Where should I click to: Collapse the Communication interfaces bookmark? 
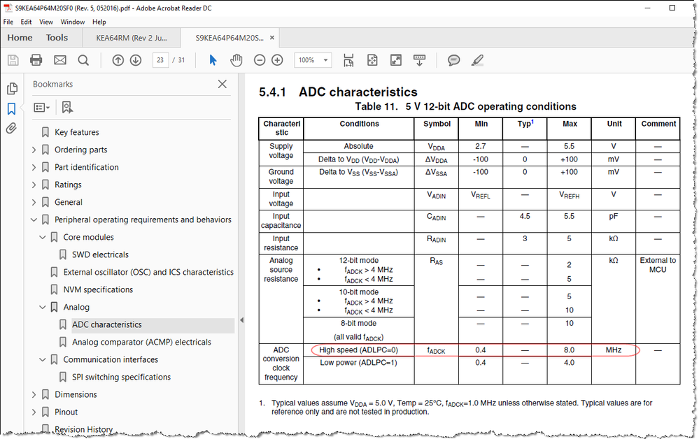coord(43,360)
